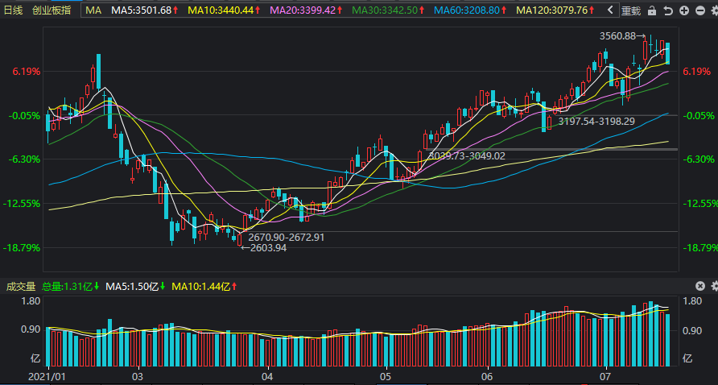Select the 成交量 indicator label
This screenshot has height=385, width=718.
coord(21,287)
